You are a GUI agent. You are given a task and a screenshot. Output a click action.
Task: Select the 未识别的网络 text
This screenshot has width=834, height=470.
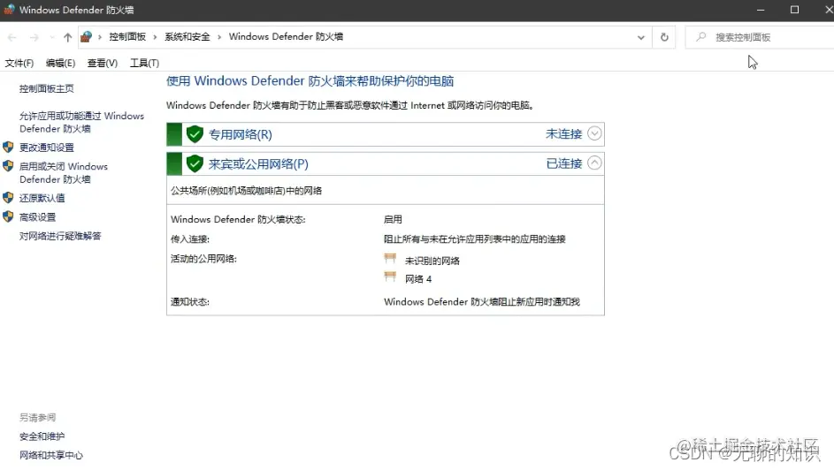click(432, 261)
